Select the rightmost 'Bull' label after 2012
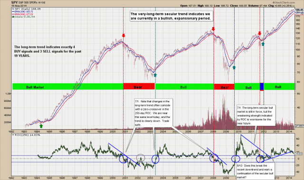Screen dimensions: 304x180 click(278, 87)
